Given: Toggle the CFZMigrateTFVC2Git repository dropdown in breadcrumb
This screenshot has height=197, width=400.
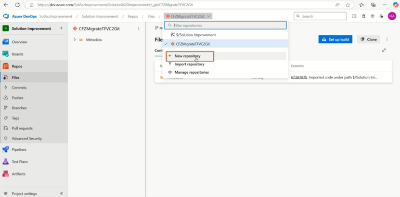Looking at the screenshot, I should coord(188,16).
